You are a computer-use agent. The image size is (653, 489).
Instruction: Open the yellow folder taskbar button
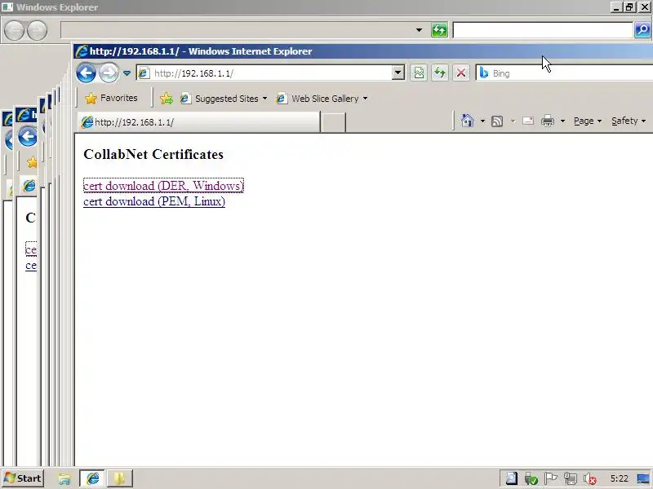coord(119,478)
